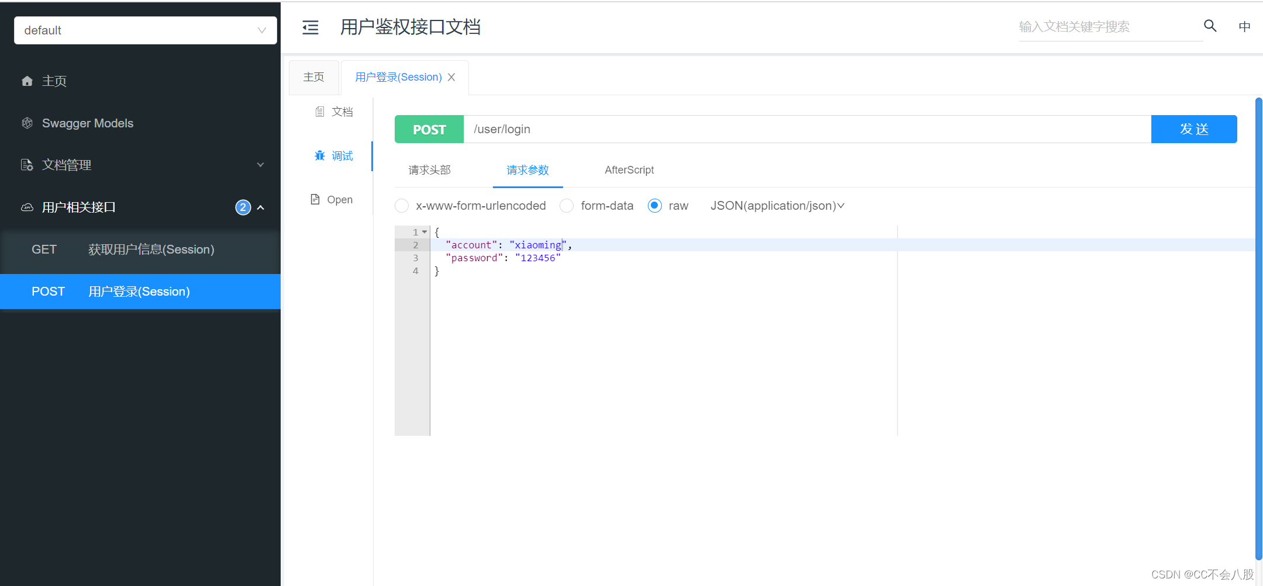Collapse the sidebar with the indent icon
The image size is (1263, 586).
click(310, 27)
